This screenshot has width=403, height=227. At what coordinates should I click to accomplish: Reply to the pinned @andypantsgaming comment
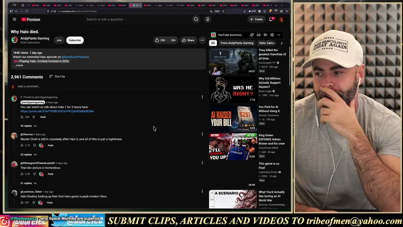pyautogui.click(x=43, y=117)
